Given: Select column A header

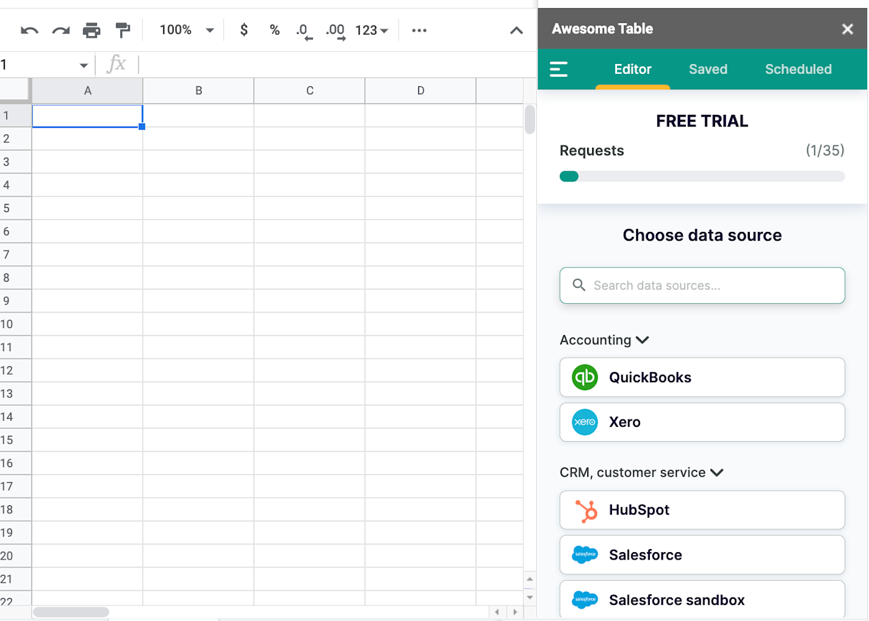Looking at the screenshot, I should point(88,91).
